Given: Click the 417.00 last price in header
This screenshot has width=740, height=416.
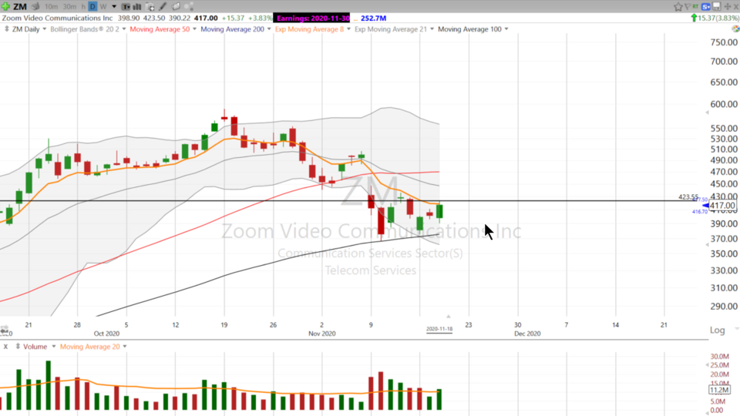Looking at the screenshot, I should coord(206,18).
